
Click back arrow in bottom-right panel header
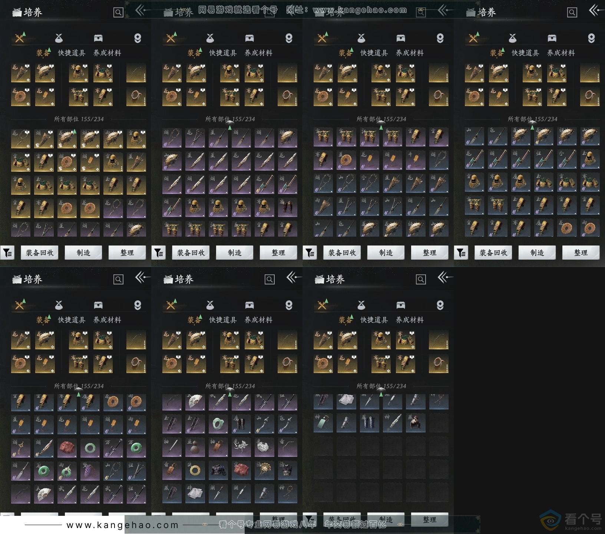pyautogui.click(x=445, y=277)
